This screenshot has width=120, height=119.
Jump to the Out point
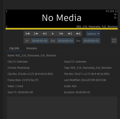[x=70, y=34]
